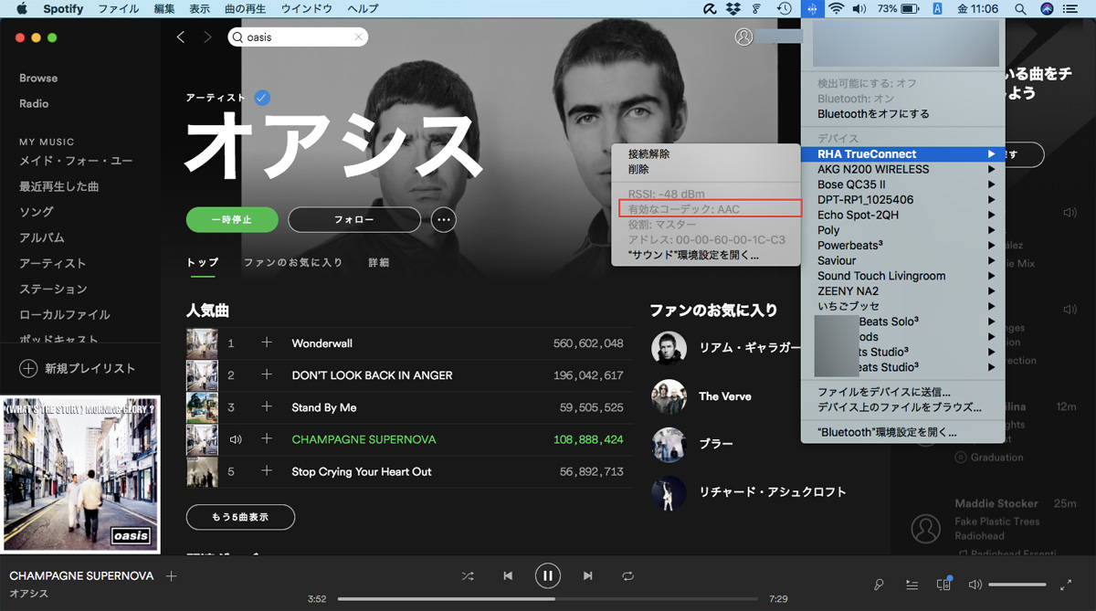The image size is (1096, 611).
Task: Open the Time Machine menu bar icon
Action: (784, 9)
